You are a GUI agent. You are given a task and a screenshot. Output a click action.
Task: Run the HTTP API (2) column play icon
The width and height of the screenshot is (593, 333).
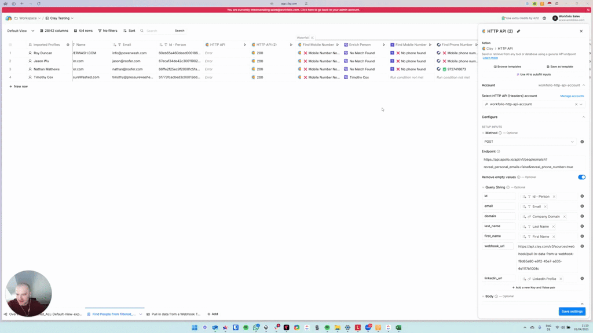pyautogui.click(x=291, y=45)
